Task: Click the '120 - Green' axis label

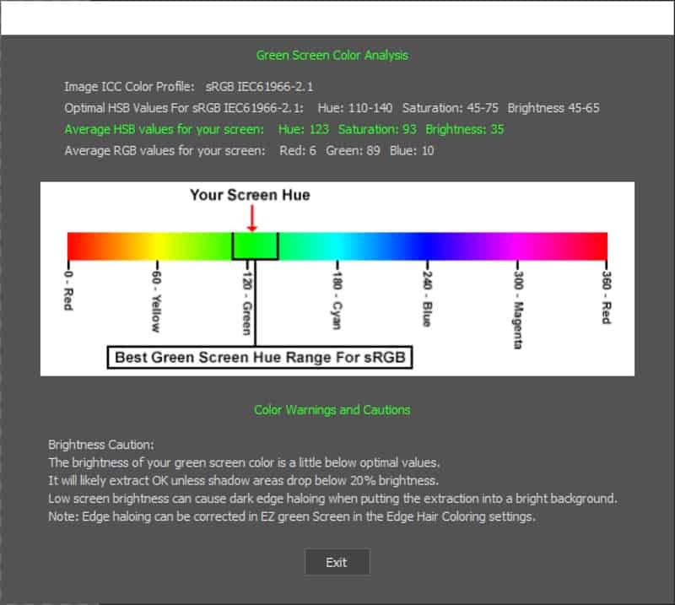Action: (x=246, y=303)
